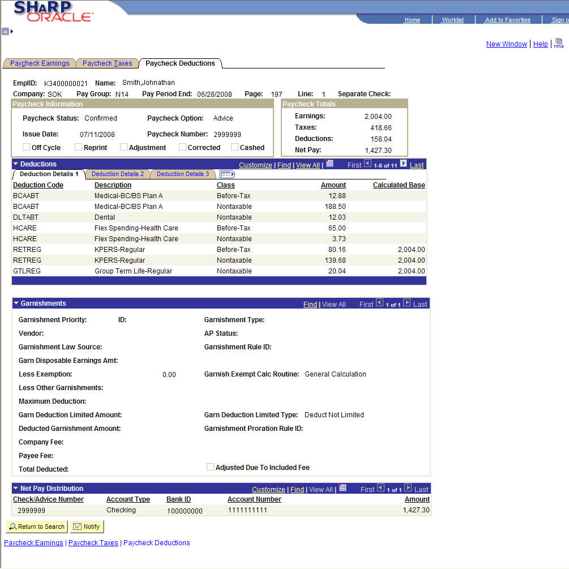
Task: Click the show all columns tab icon
Action: pyautogui.click(x=227, y=174)
